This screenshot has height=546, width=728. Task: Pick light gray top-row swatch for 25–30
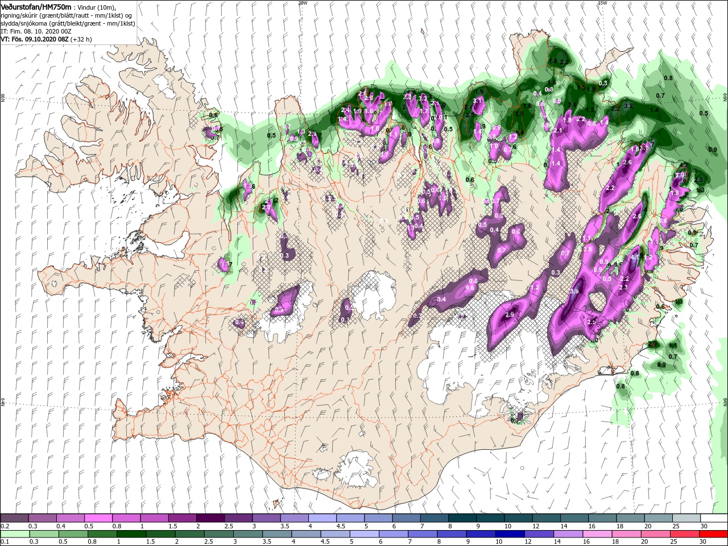pos(685,518)
